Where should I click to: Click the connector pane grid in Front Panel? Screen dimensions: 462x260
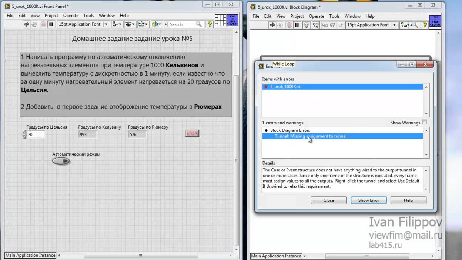point(220,20)
